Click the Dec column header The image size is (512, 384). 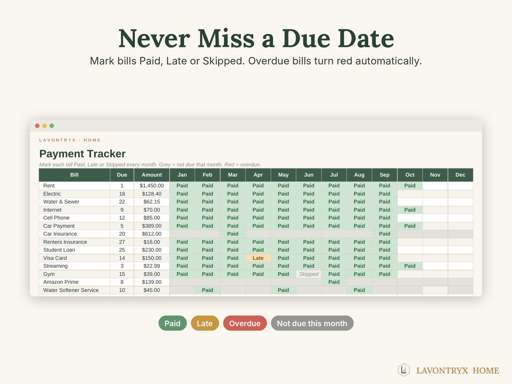tap(460, 175)
